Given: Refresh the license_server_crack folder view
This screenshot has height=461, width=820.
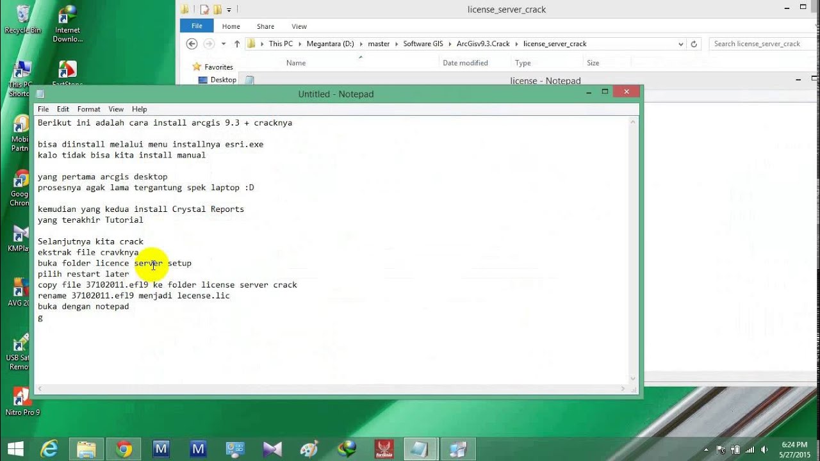Looking at the screenshot, I should [x=694, y=44].
